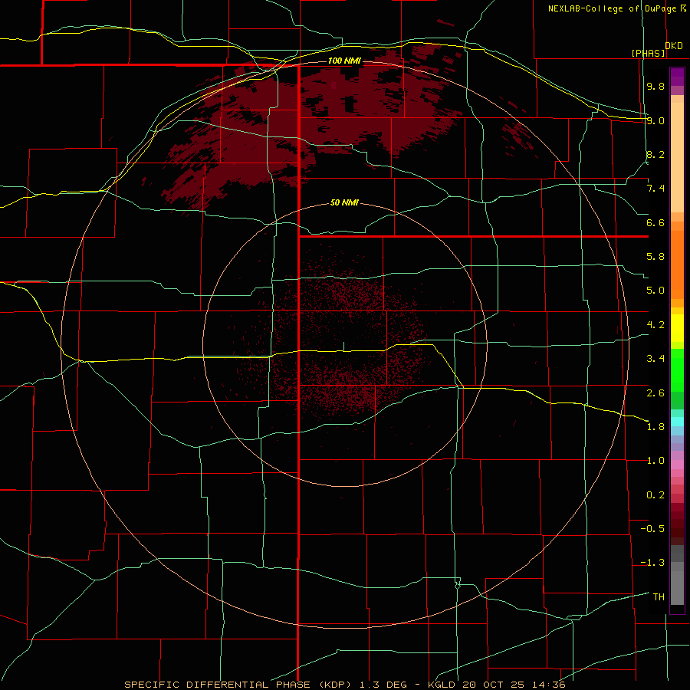Click the 2.6 scale value

pyautogui.click(x=655, y=393)
